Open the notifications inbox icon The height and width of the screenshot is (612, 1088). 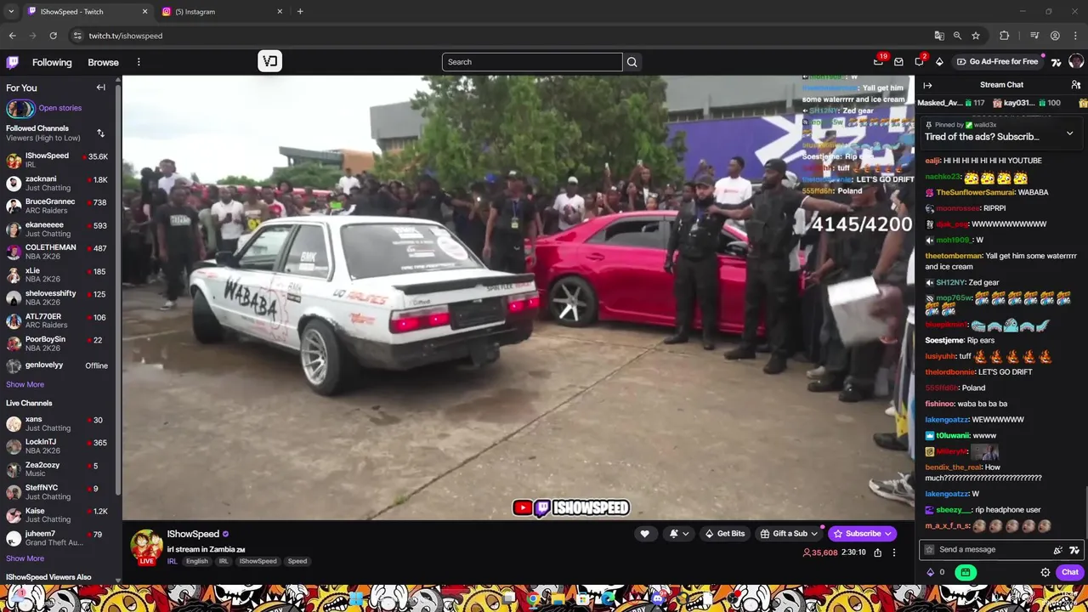tap(898, 62)
